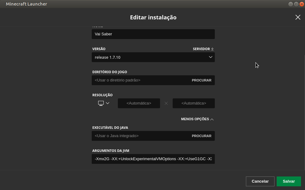
Task: Cancel the installation edit
Action: 260,181
